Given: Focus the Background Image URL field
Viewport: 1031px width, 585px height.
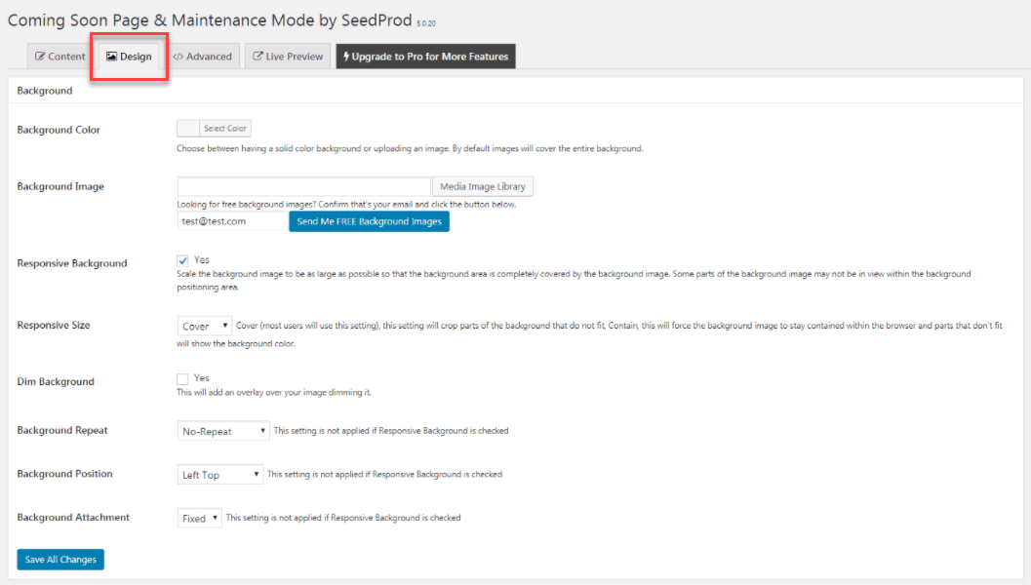Looking at the screenshot, I should (x=303, y=186).
